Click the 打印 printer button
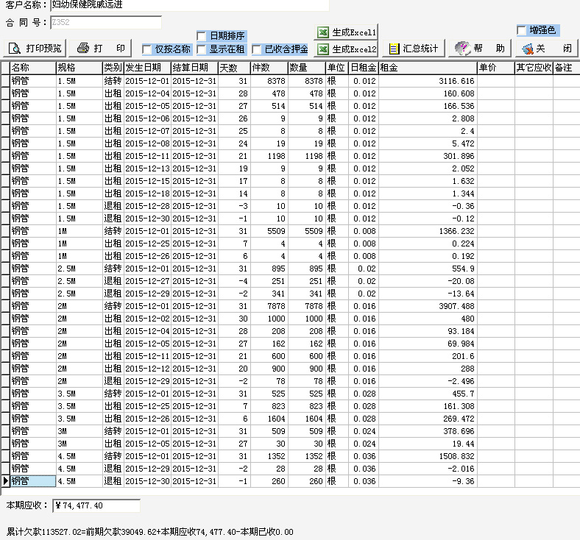The width and height of the screenshot is (580, 540). [102, 49]
